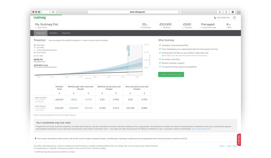The image size is (271, 158).
Task: Click the 'After 33 years' row label
Action: pyautogui.click(x=40, y=106)
